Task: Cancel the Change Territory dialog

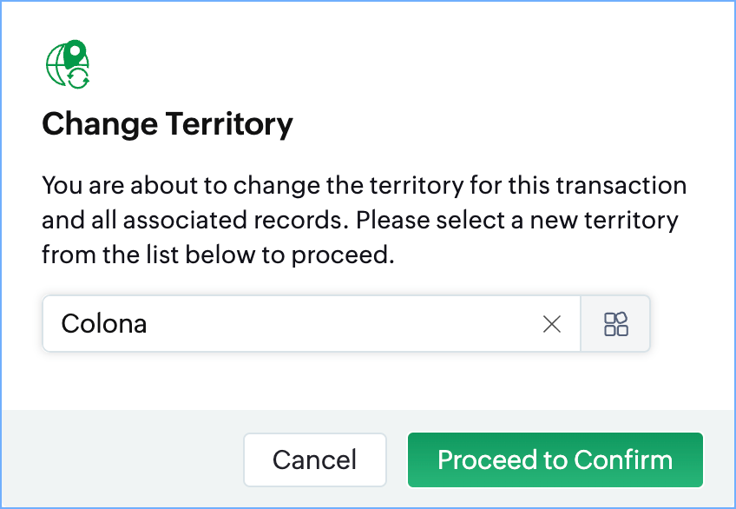Action: pos(314,459)
